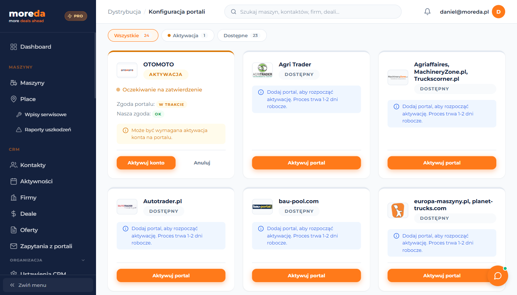The image size is (517, 295).
Task: Click the info icon in europa-maszyny.pl note
Action: (396, 236)
